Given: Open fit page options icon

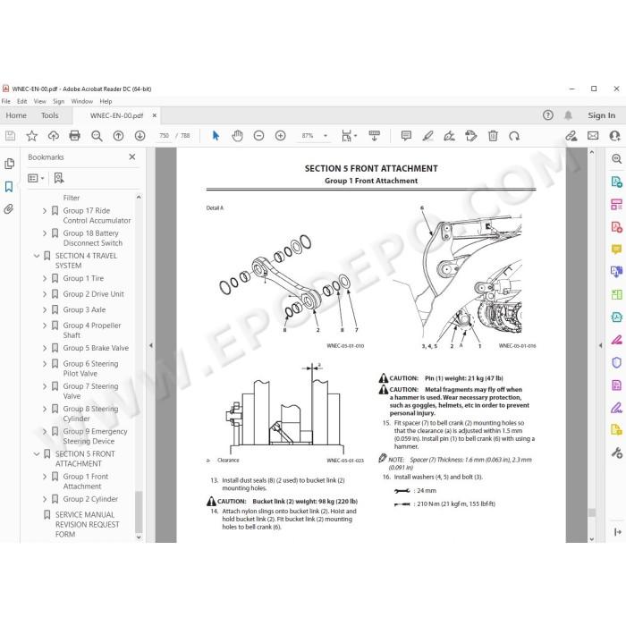Looking at the screenshot, I should [x=349, y=136].
